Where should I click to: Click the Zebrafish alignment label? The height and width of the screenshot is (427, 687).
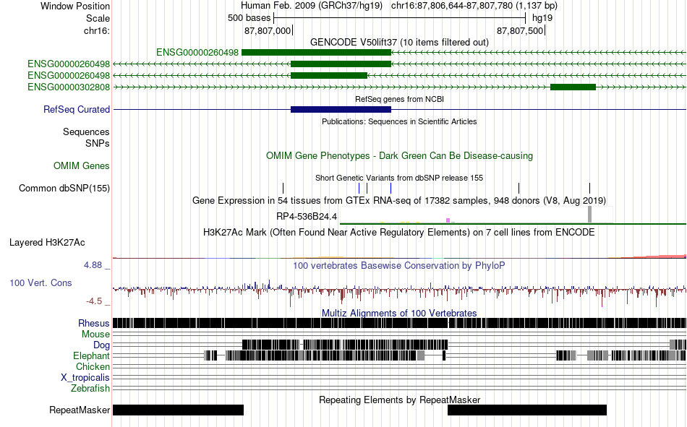[x=90, y=389]
